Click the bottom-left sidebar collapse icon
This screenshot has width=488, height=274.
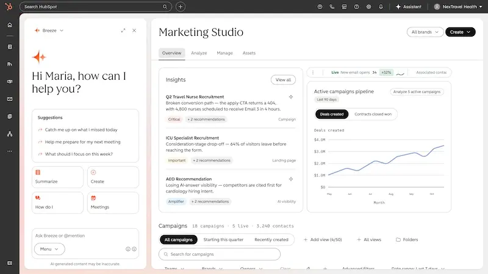[x=10, y=263]
